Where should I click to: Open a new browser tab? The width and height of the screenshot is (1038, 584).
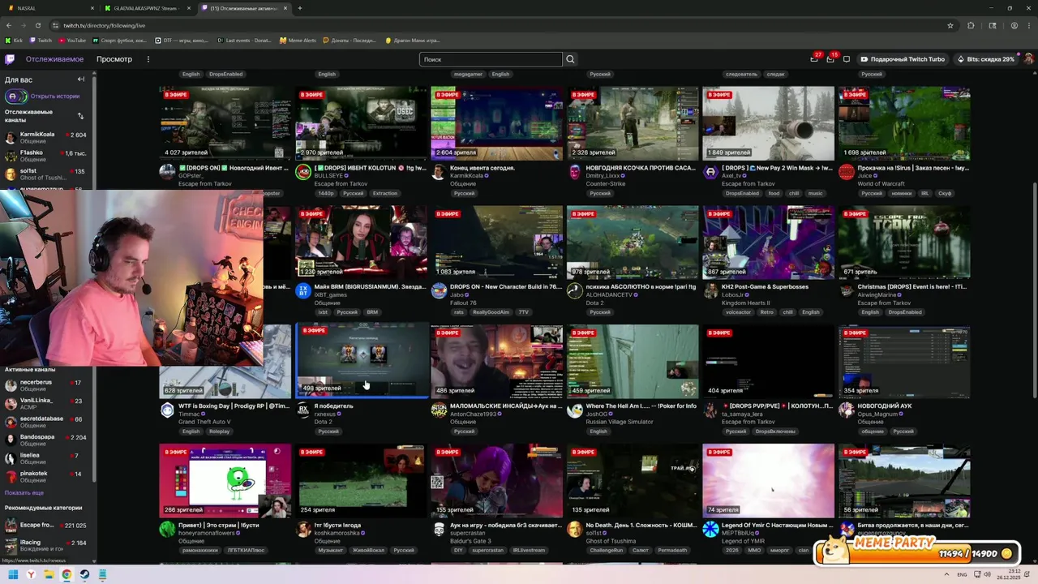[300, 8]
